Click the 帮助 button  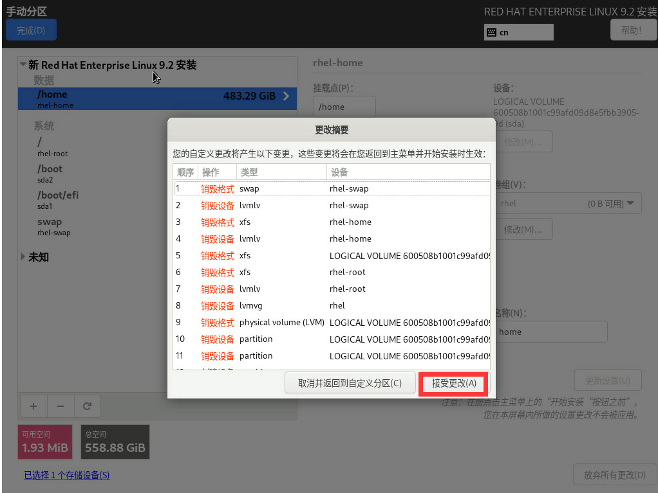pos(630,30)
